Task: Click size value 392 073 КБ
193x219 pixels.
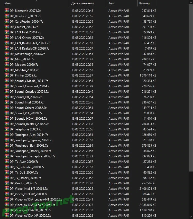Action: (x=149, y=156)
